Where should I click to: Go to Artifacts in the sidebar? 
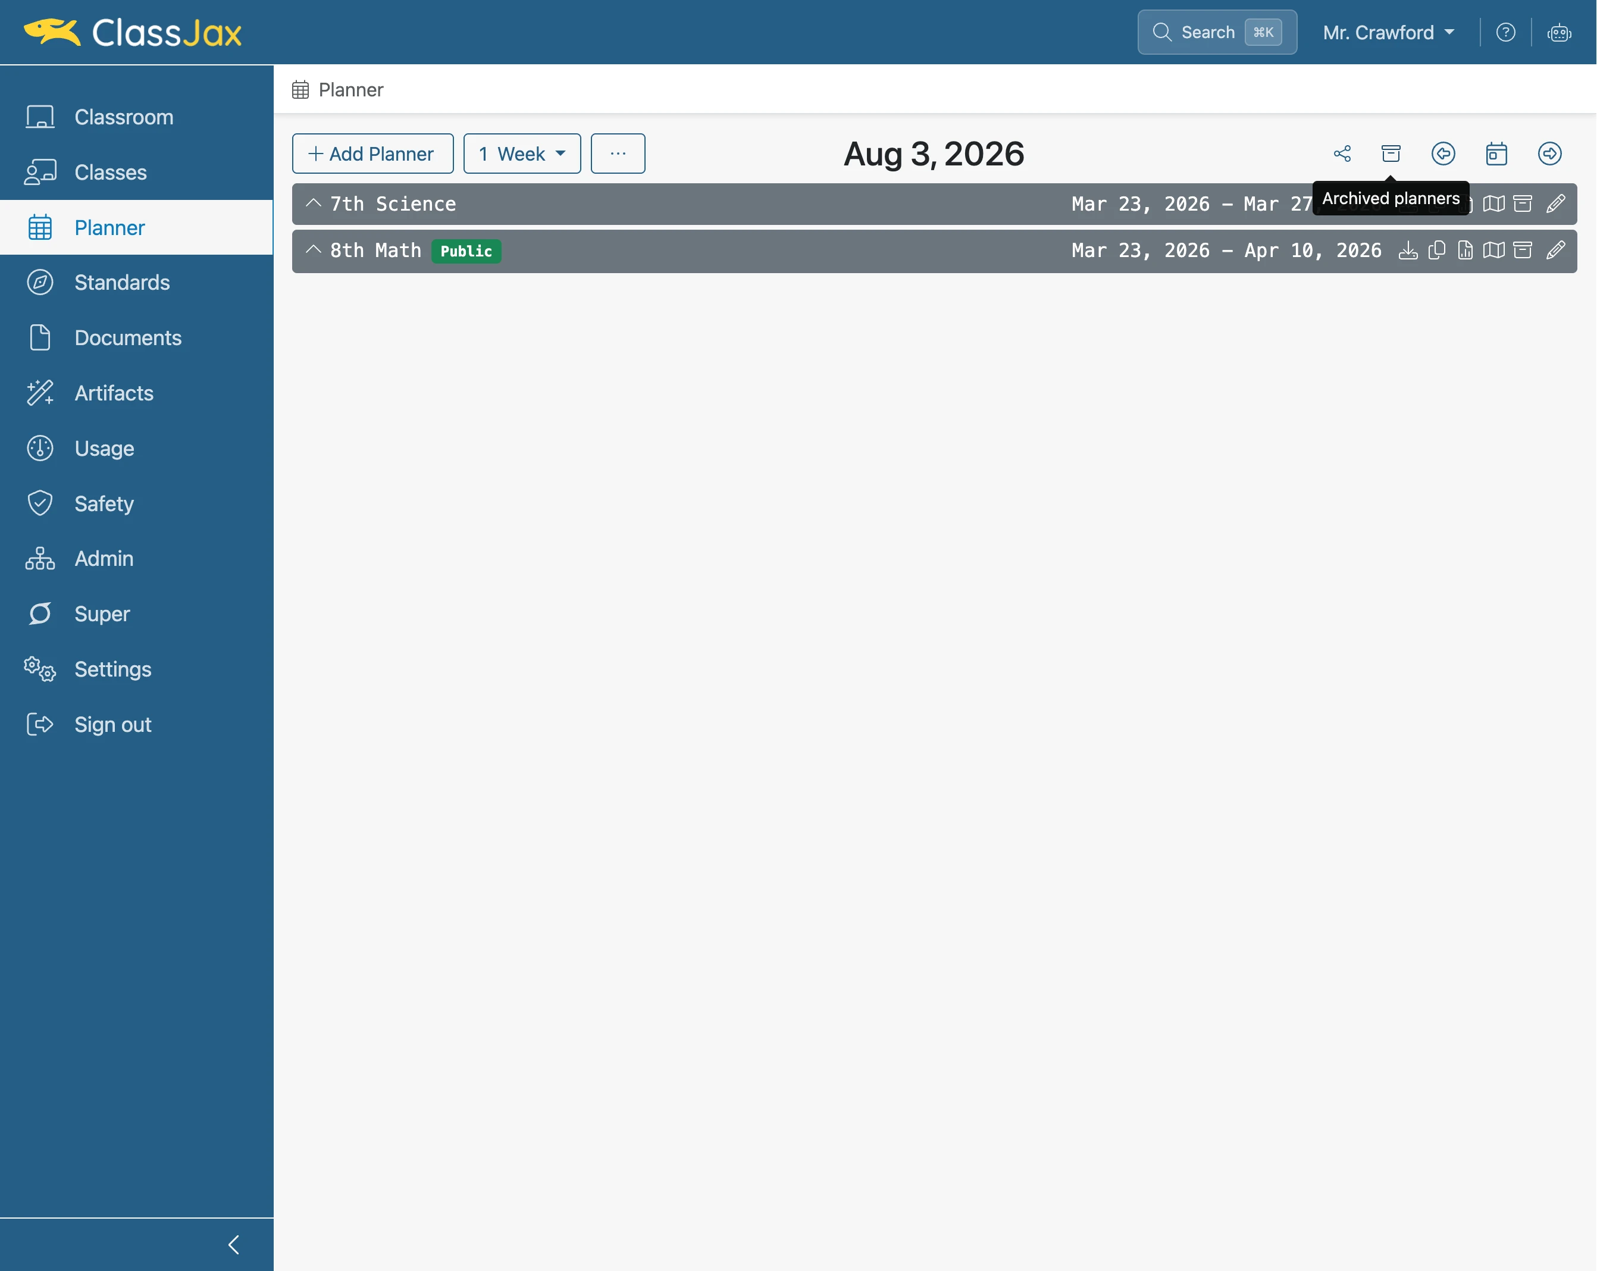click(x=136, y=393)
